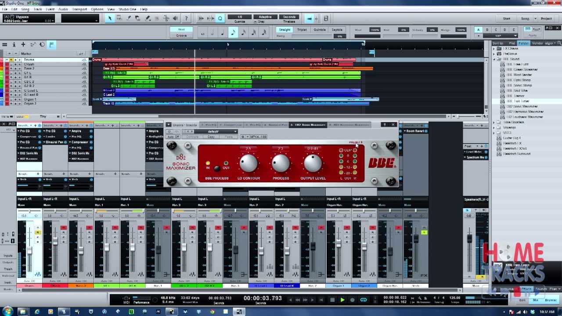Sort browser by Flat tab
The image size is (562, 316).
tap(512, 43)
